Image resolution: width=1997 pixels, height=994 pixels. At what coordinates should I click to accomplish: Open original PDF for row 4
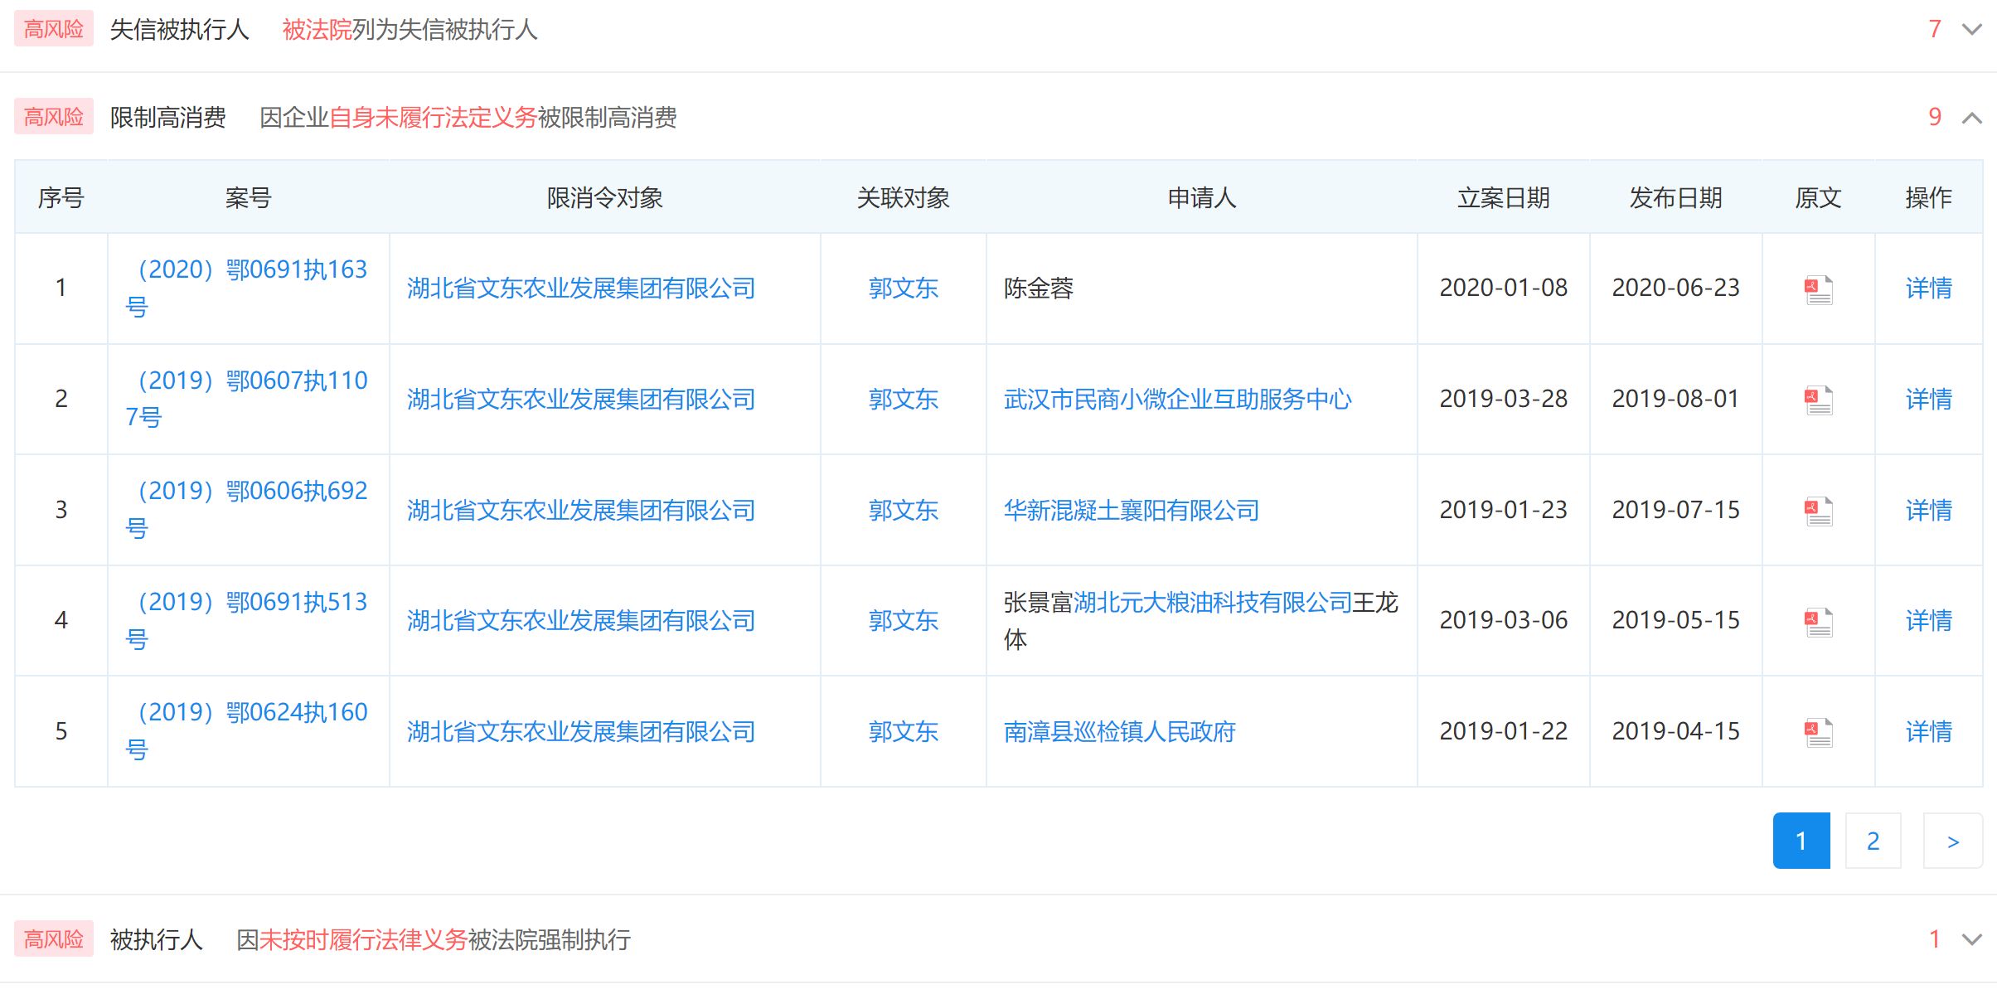click(x=1818, y=622)
